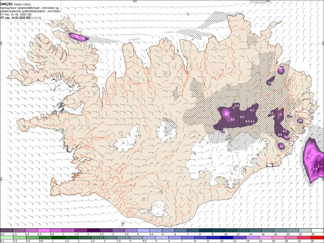The width and height of the screenshot is (324, 243).
Task: Select the dark teal 8 swatch on snow scale
Action: click(205, 230)
